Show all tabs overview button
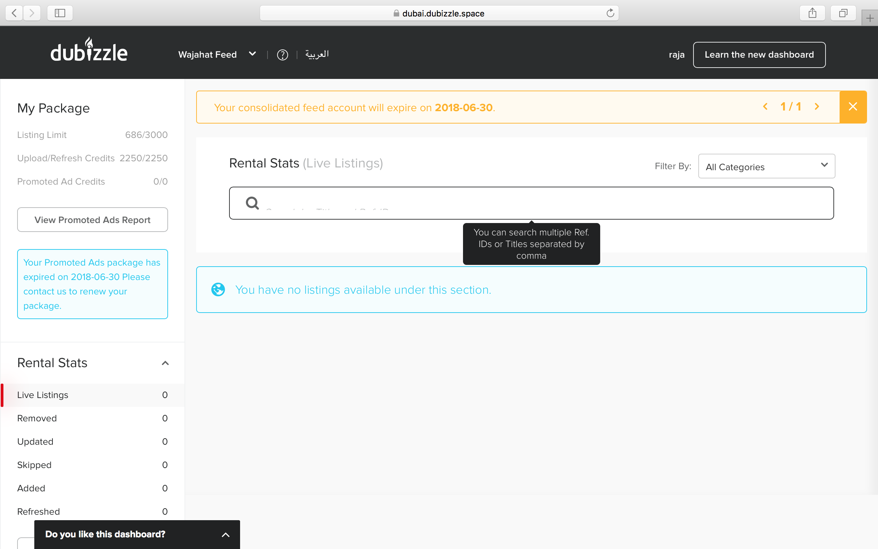878x549 pixels. click(x=843, y=13)
